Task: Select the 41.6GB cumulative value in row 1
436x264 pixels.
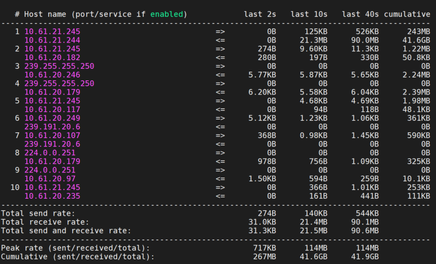Action: tap(416, 40)
